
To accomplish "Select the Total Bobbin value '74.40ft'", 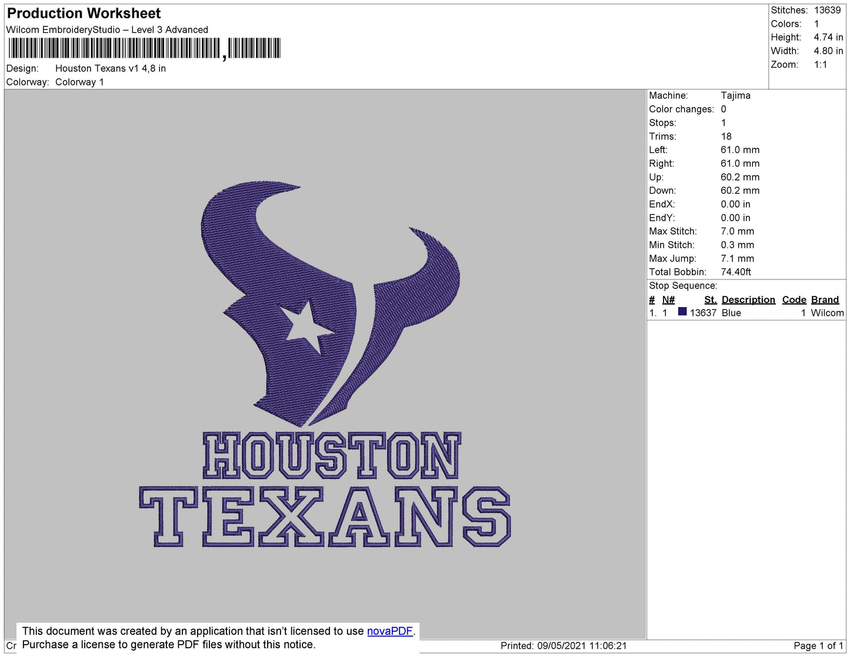I will (x=735, y=272).
